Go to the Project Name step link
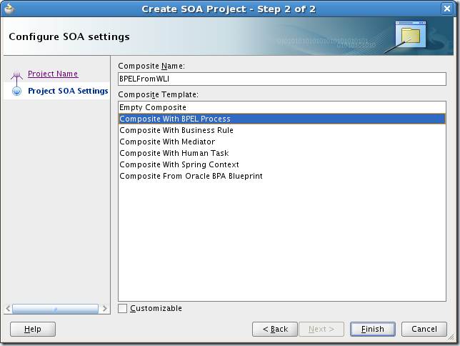Viewport: 460px width, 346px height. tap(53, 74)
